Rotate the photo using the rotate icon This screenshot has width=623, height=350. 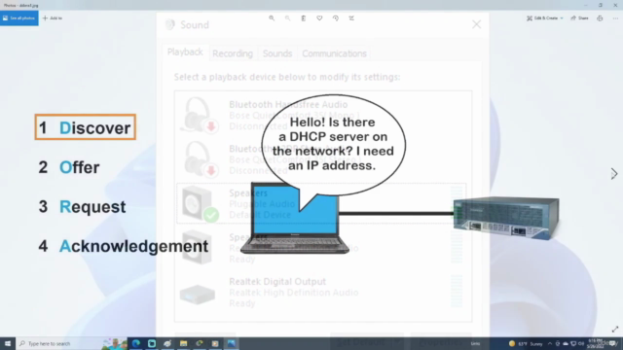tap(335, 18)
